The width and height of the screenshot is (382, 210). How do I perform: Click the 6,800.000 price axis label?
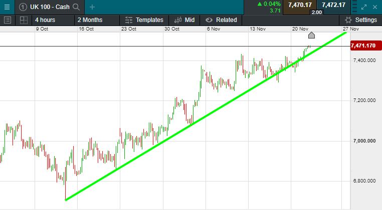364,181
